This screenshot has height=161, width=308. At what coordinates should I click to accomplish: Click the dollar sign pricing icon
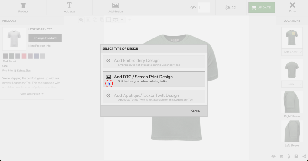pyautogui.click(x=289, y=156)
